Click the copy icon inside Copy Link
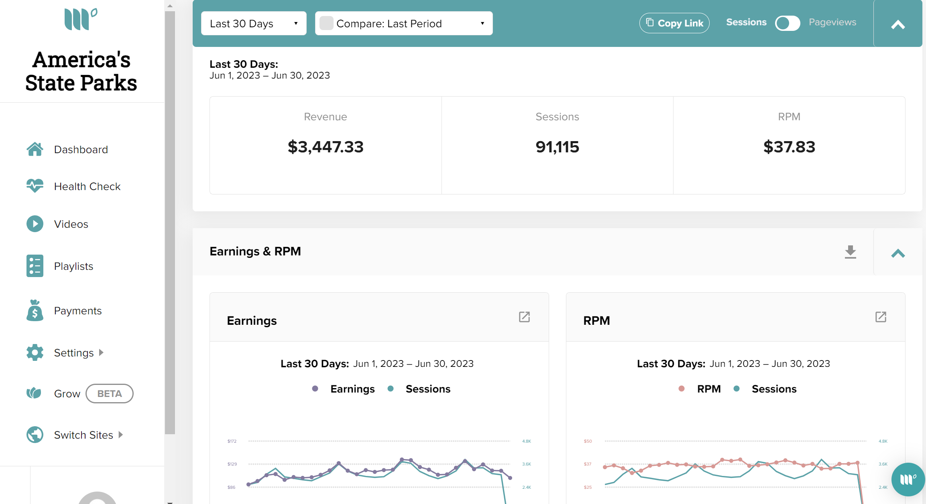This screenshot has height=504, width=926. tap(650, 22)
